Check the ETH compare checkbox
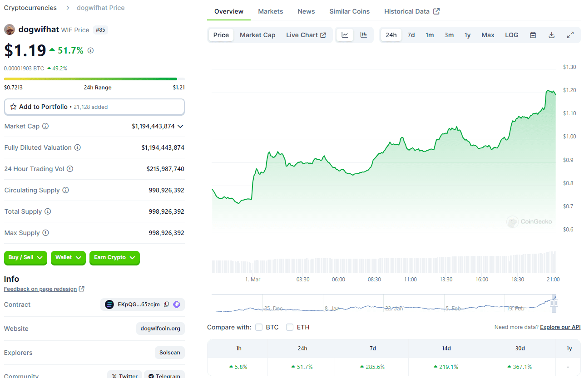Viewport: 584px width, 378px height. click(290, 327)
